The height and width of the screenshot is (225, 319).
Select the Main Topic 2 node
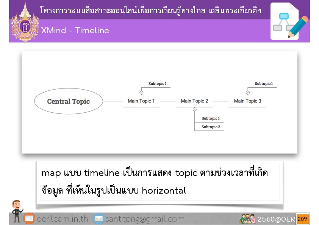point(194,101)
